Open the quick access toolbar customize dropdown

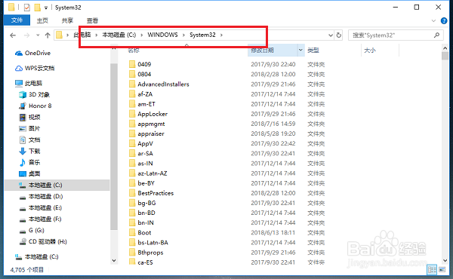[x=45, y=8]
